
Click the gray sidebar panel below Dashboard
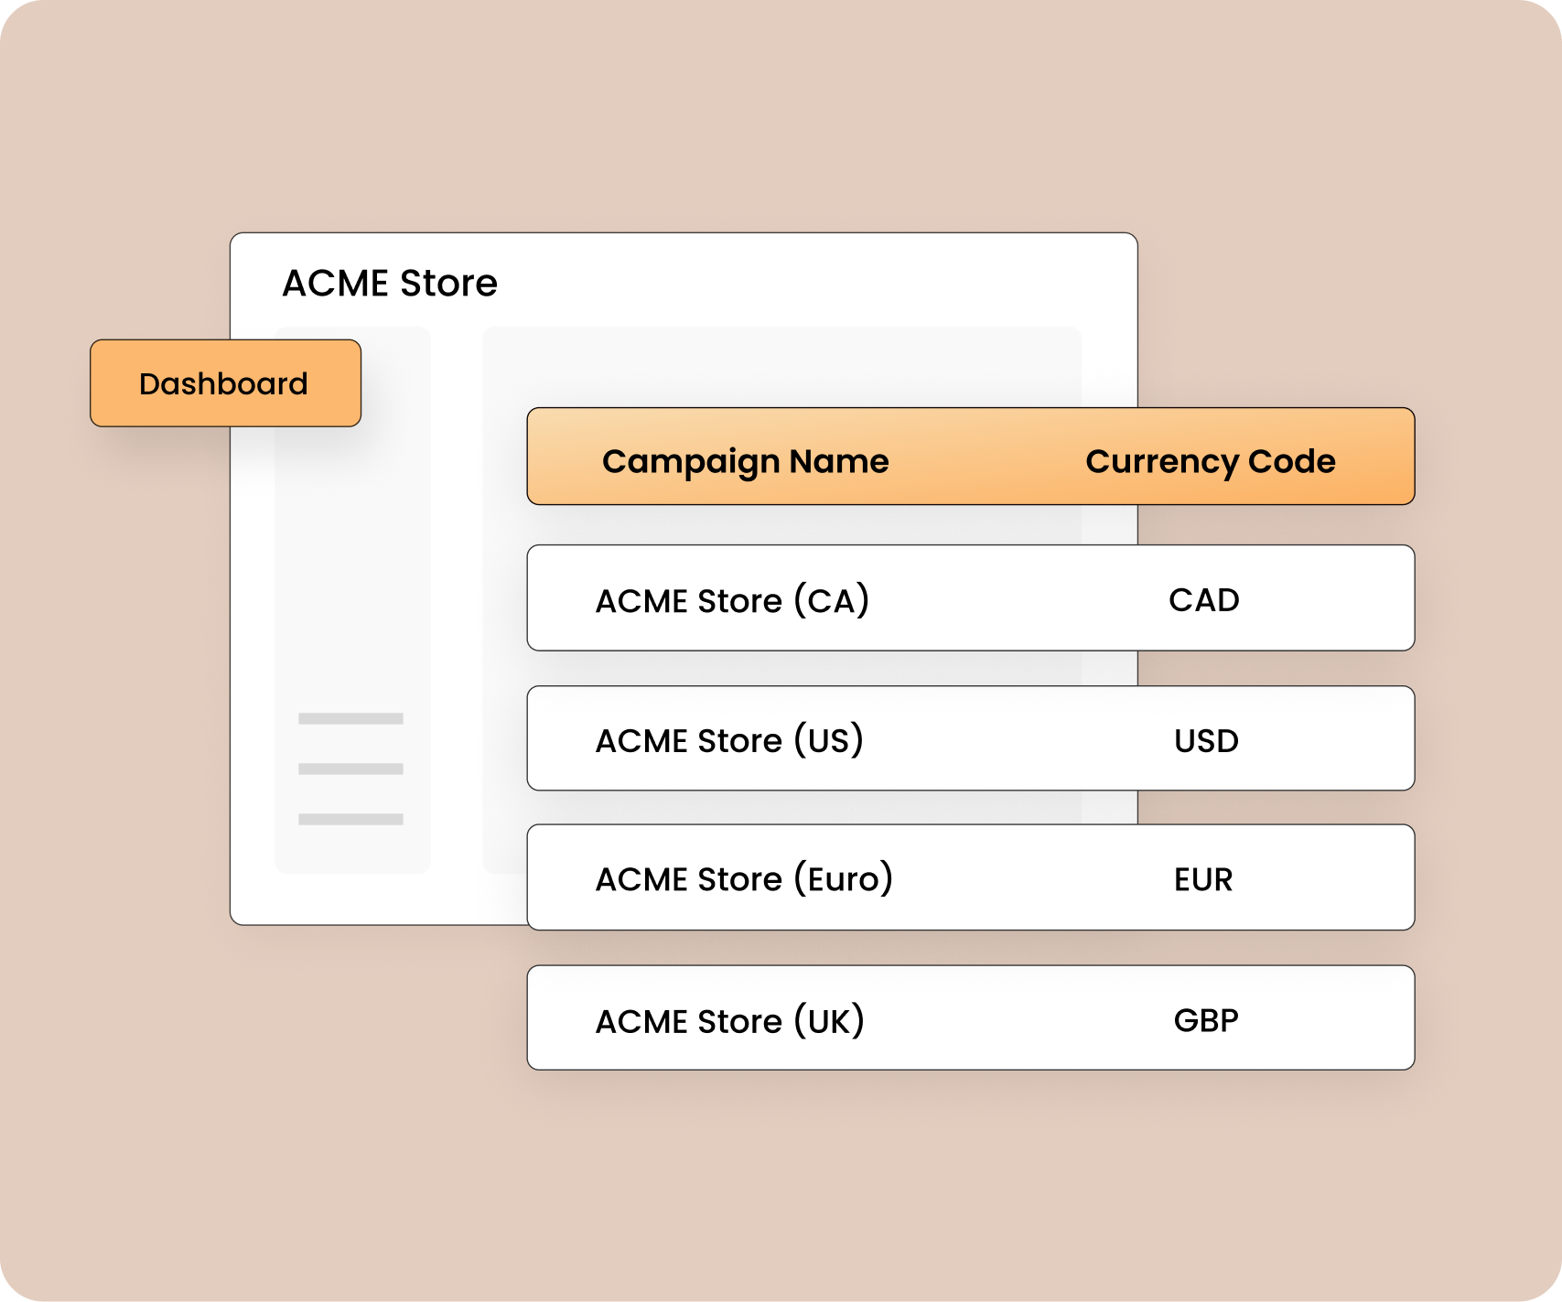(352, 567)
